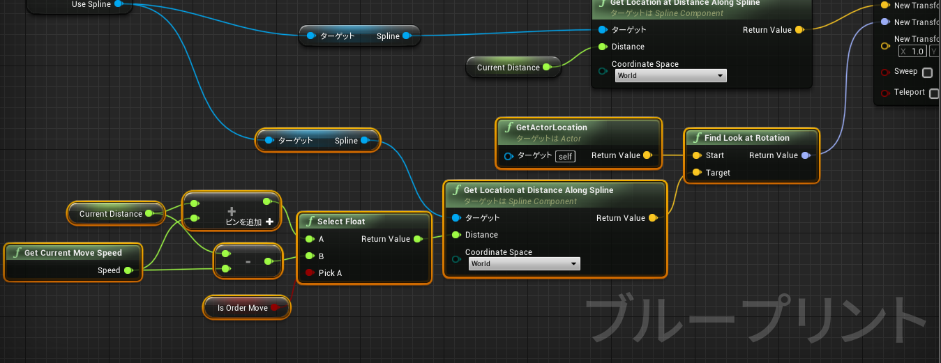Click the Distance pin on the top spline node
941x363 pixels.
tap(603, 47)
